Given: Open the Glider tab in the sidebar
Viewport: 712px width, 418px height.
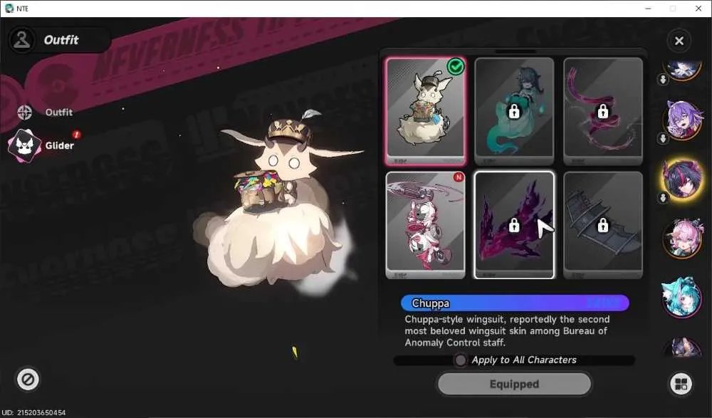Looking at the screenshot, I should coord(42,145).
